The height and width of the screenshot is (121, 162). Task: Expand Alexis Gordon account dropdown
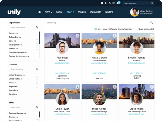[x=147, y=11]
